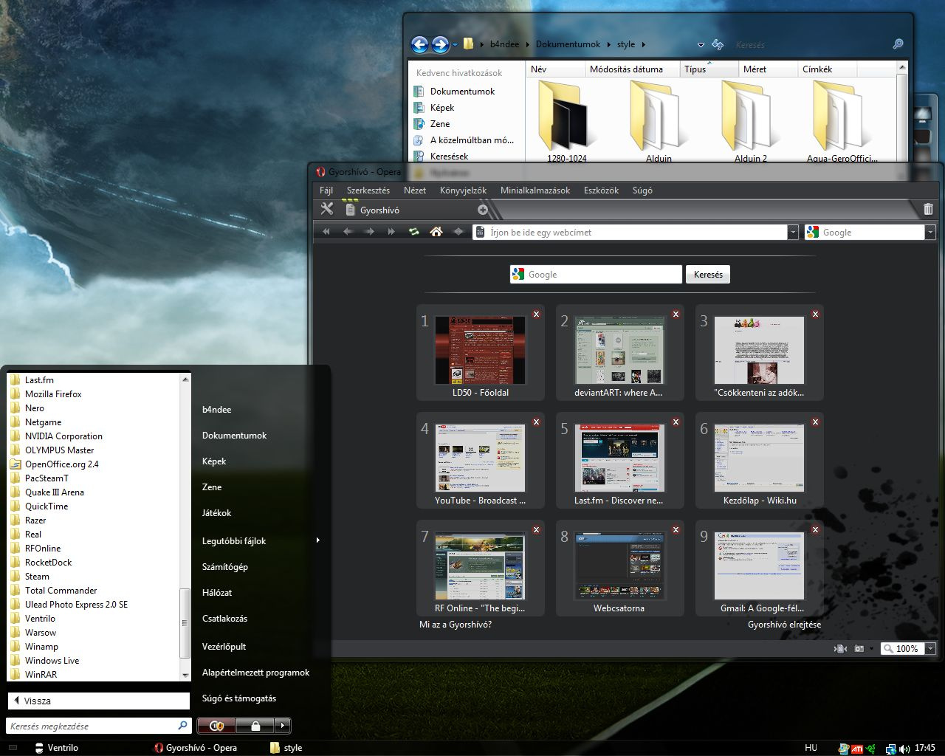The width and height of the screenshot is (945, 756).
Task: Expand Legutóbbi fájlok submenu
Action: pos(318,540)
